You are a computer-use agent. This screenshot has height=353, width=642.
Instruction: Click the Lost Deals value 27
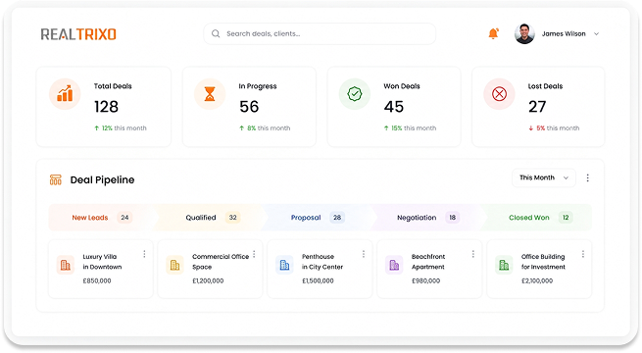[537, 107]
